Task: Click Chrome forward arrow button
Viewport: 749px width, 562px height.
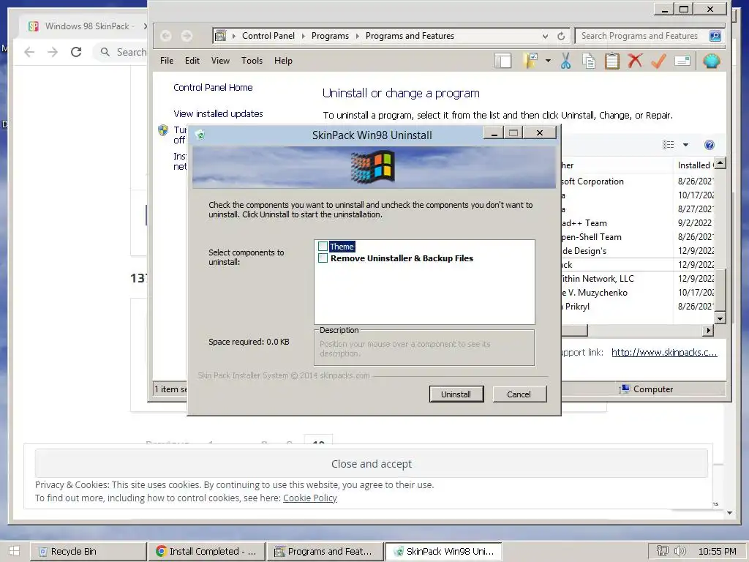Action: click(x=53, y=52)
